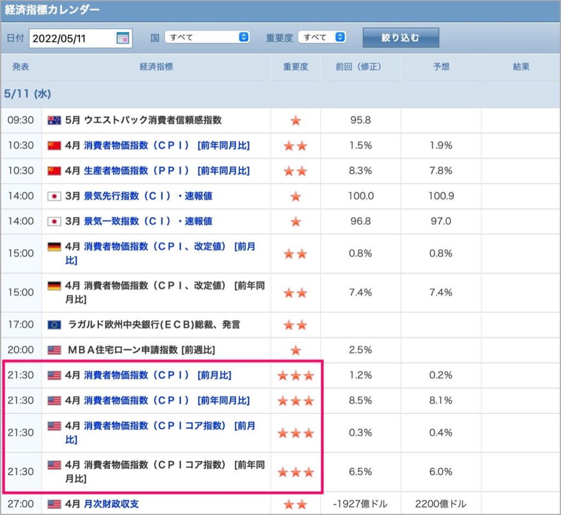Click the star rating for 景気先行指数
The image size is (561, 515).
(x=295, y=196)
